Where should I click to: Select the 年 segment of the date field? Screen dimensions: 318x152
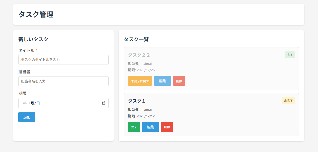click(x=25, y=103)
